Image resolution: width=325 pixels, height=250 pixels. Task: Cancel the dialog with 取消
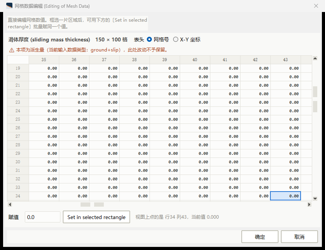pyautogui.click(x=299, y=236)
